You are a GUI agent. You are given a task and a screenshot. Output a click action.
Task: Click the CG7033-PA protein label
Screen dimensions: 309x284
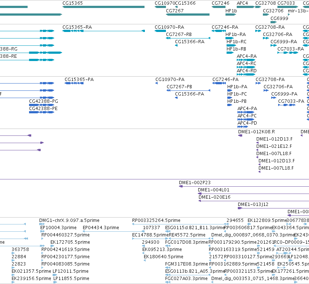(291, 101)
